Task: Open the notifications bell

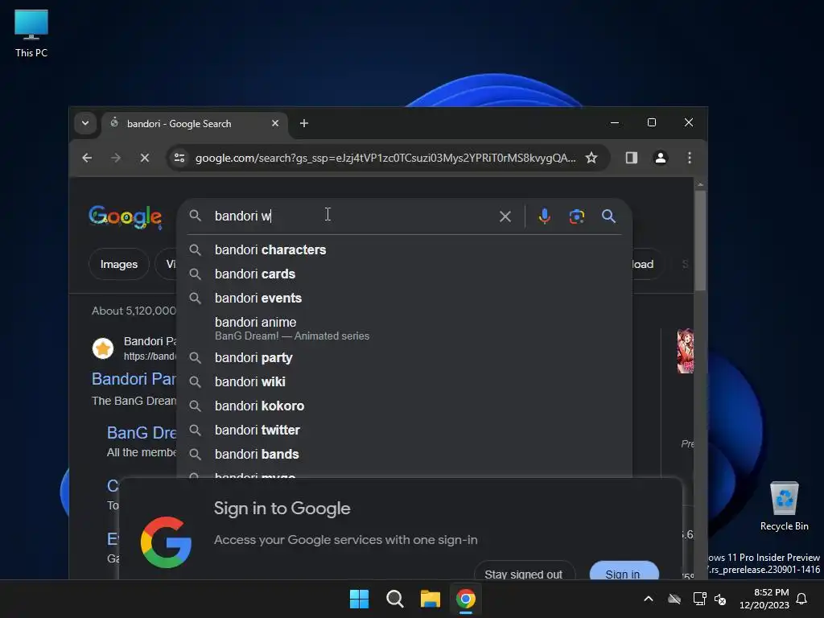Action: coord(801,599)
